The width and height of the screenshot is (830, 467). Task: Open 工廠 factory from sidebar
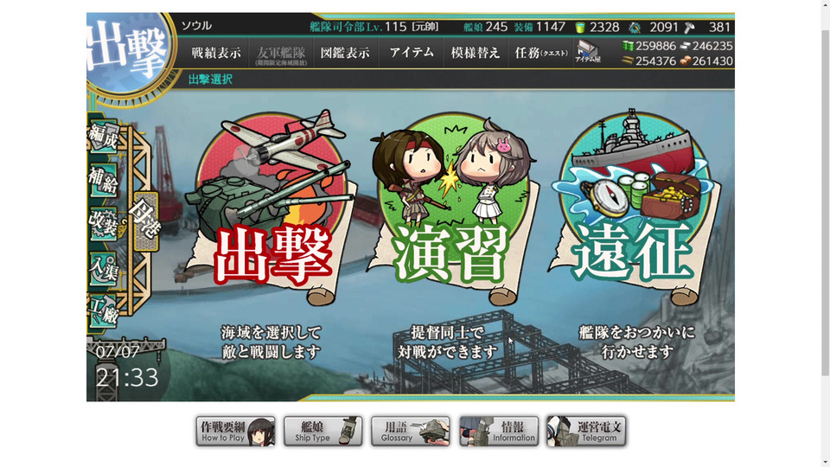[103, 311]
